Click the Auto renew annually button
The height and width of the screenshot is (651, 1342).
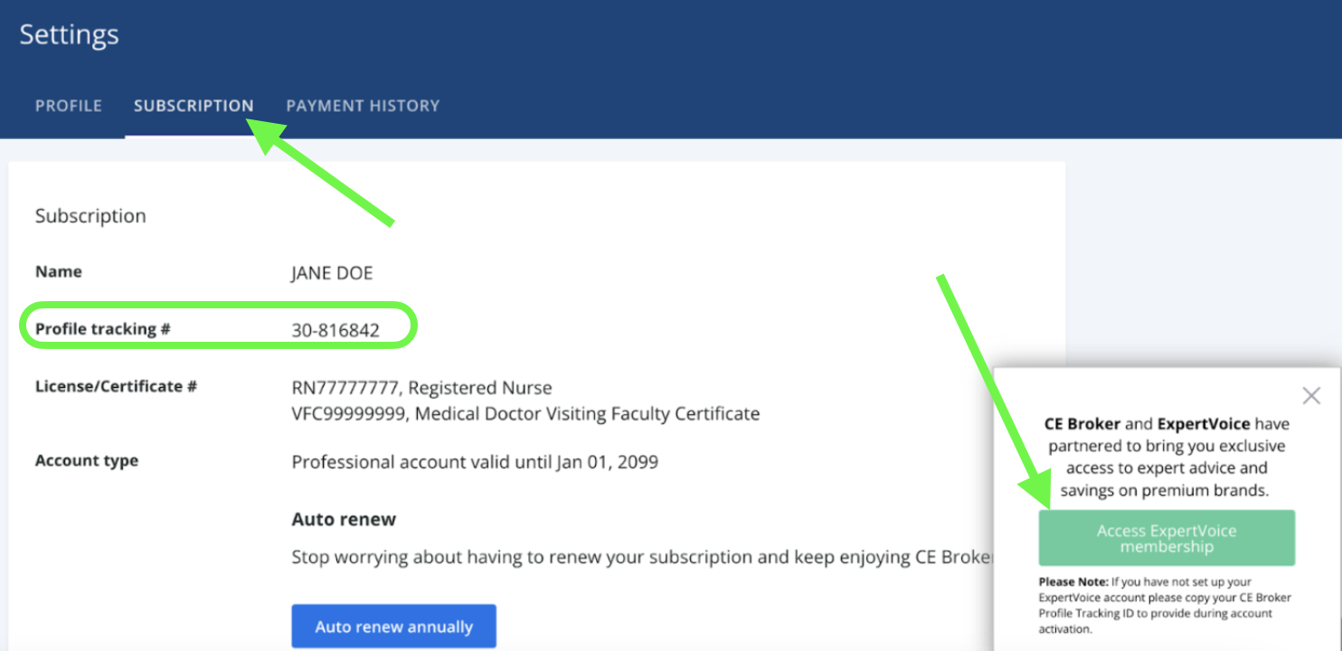point(393,627)
